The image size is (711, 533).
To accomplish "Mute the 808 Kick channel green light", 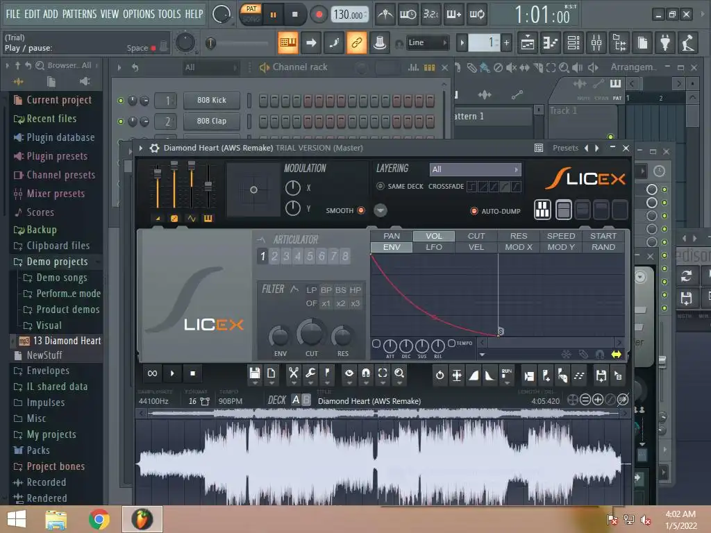I will click(121, 101).
